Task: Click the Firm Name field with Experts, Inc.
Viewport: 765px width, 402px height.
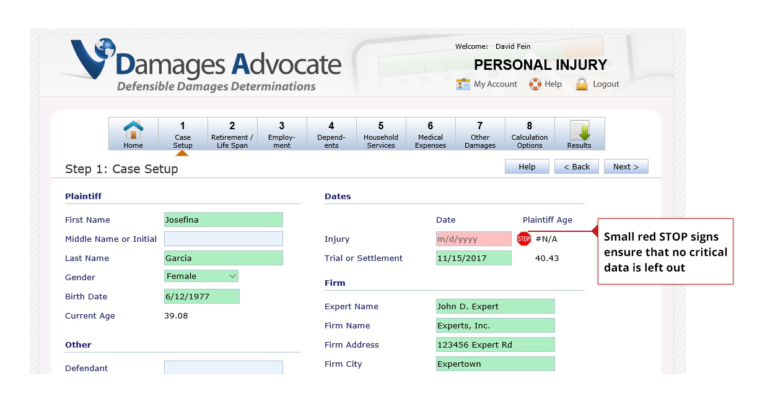Action: coord(496,325)
